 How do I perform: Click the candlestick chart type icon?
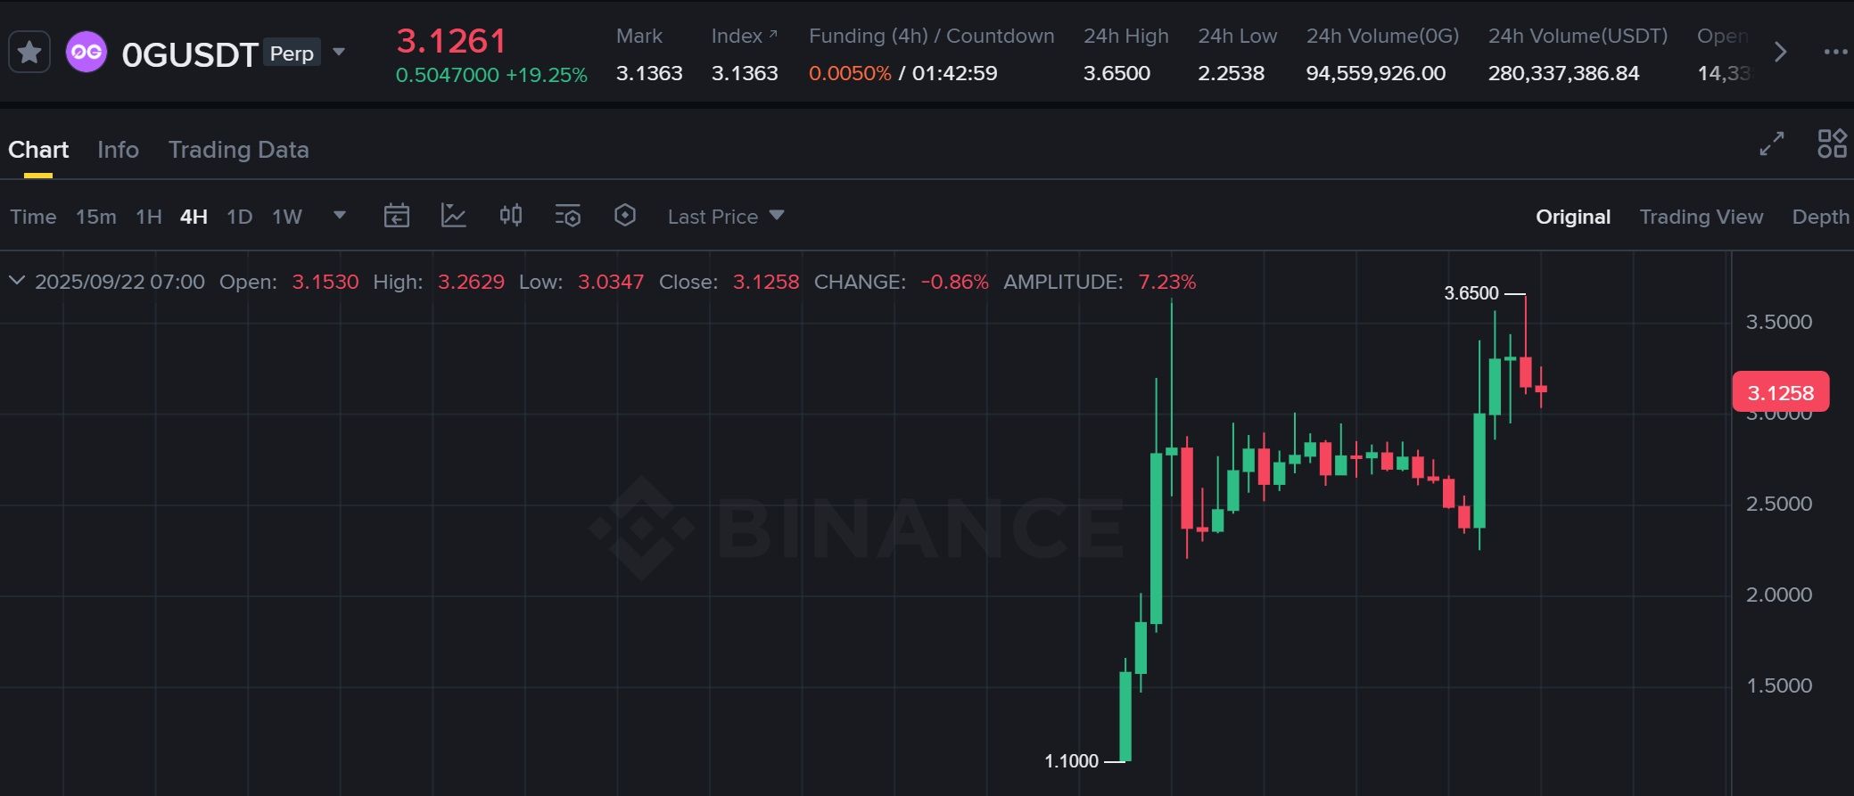[511, 216]
